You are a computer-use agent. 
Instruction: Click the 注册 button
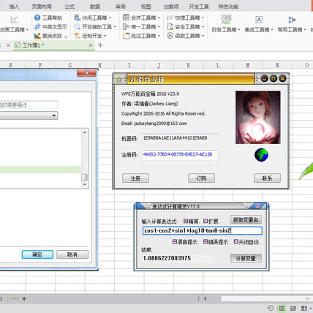[135, 178]
